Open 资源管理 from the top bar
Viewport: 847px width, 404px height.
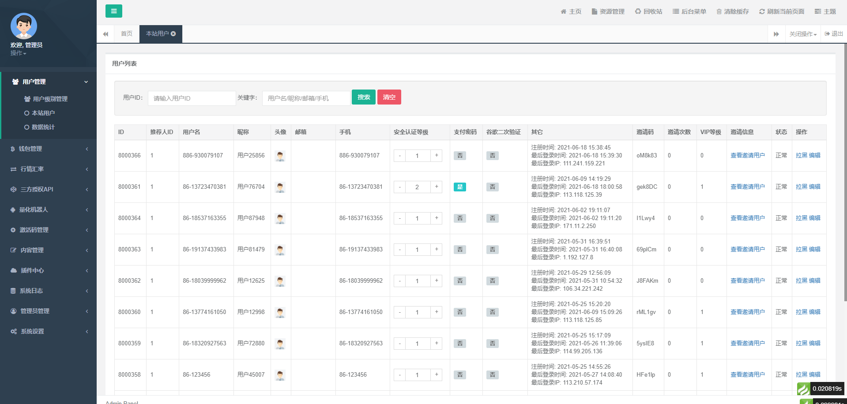pyautogui.click(x=608, y=11)
